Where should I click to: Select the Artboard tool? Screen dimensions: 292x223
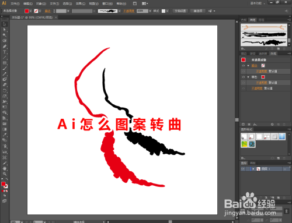5,157
